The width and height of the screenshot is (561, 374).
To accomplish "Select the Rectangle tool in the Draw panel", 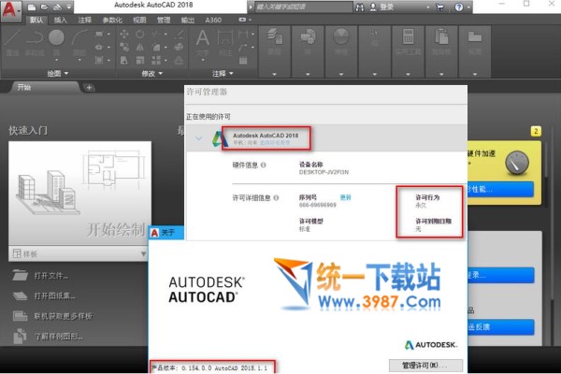I will click(99, 35).
